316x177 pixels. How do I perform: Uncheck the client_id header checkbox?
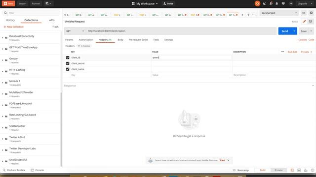coord(68,58)
